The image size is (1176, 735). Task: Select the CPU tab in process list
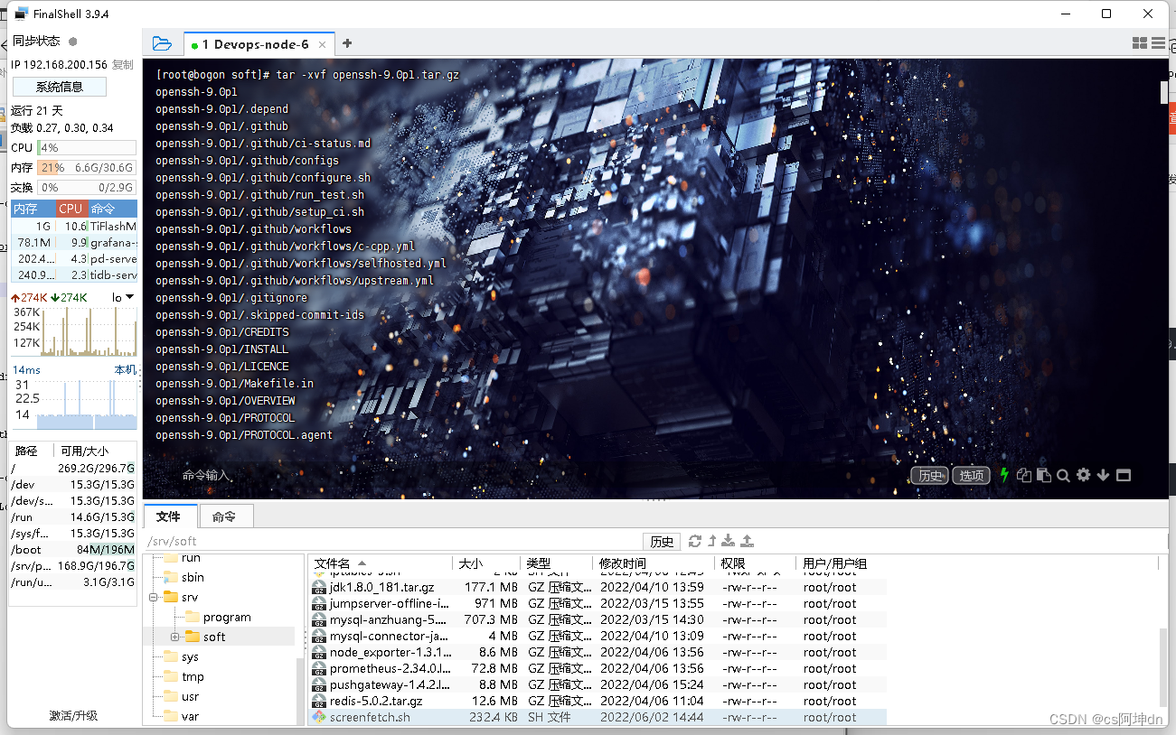click(70, 208)
